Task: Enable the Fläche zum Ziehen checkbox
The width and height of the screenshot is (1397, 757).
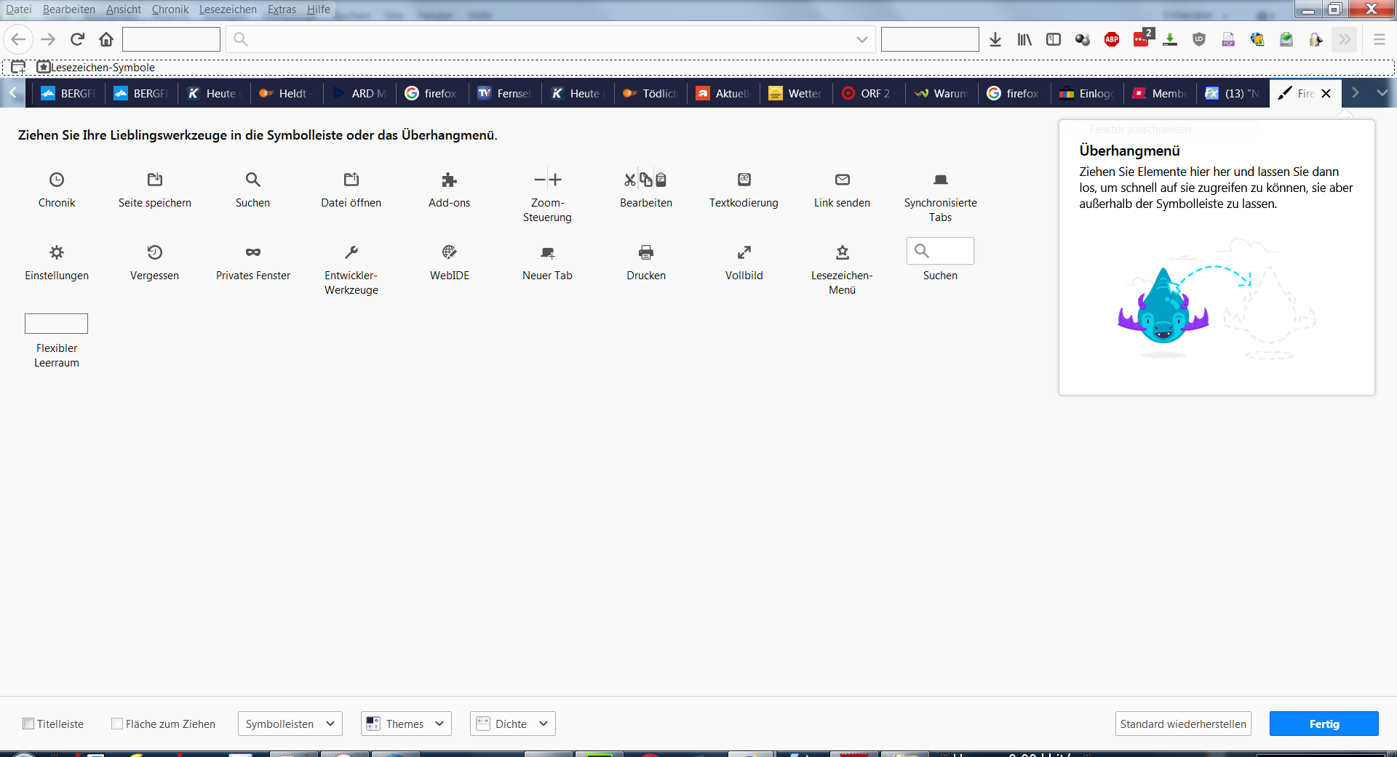Action: click(x=116, y=724)
